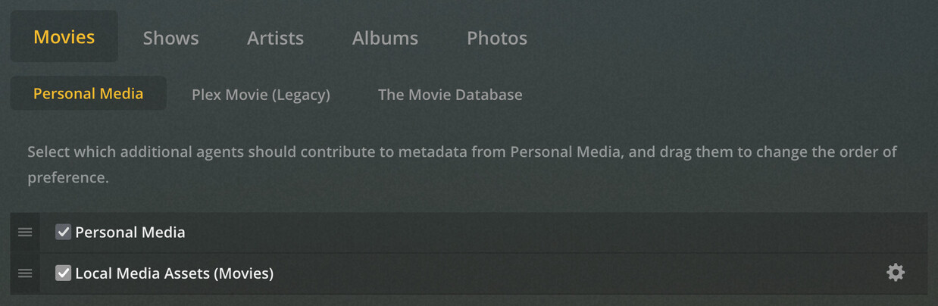Click the word 'preference.' in description
Screen dimensions: 938x306
coord(68,178)
